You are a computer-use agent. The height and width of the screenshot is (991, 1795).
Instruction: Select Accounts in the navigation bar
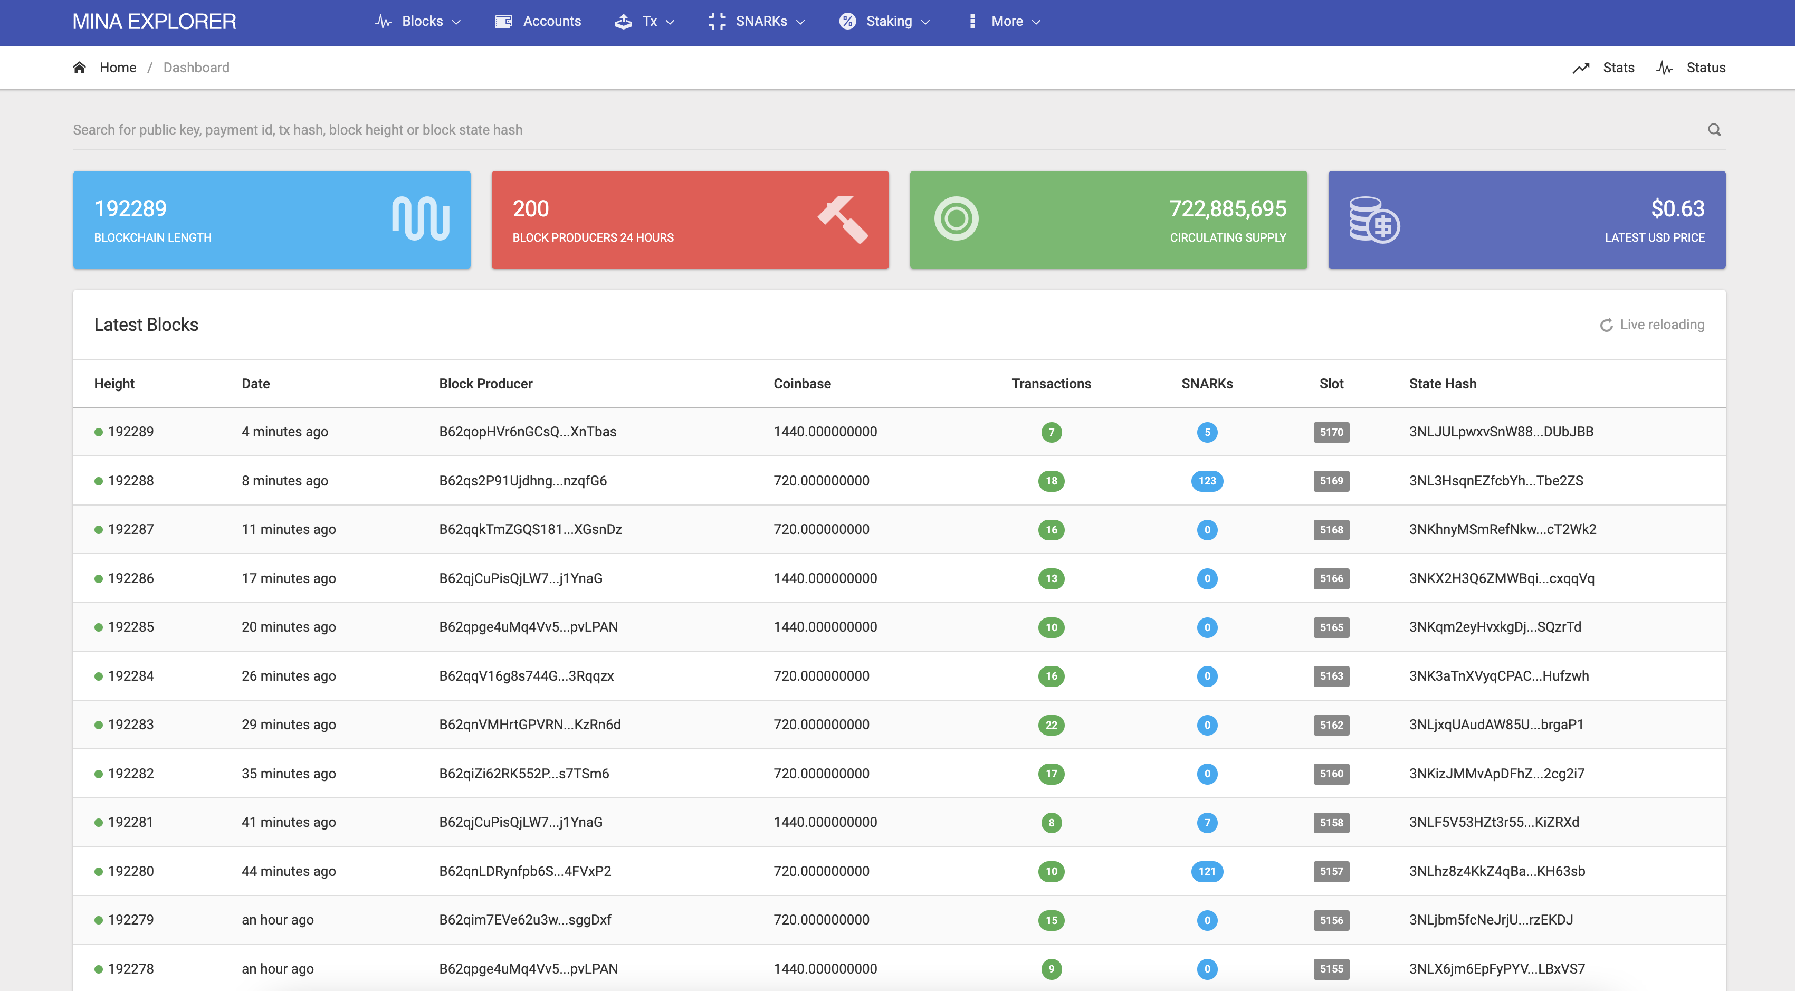click(552, 21)
